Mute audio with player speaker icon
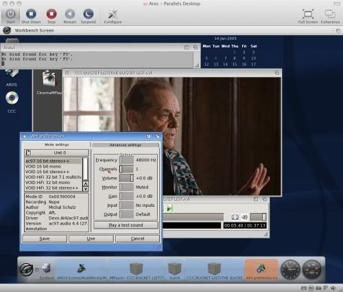 tap(244, 217)
